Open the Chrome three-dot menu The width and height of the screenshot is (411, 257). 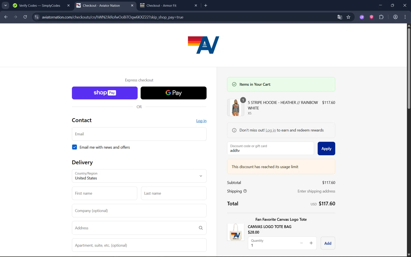tap(405, 17)
